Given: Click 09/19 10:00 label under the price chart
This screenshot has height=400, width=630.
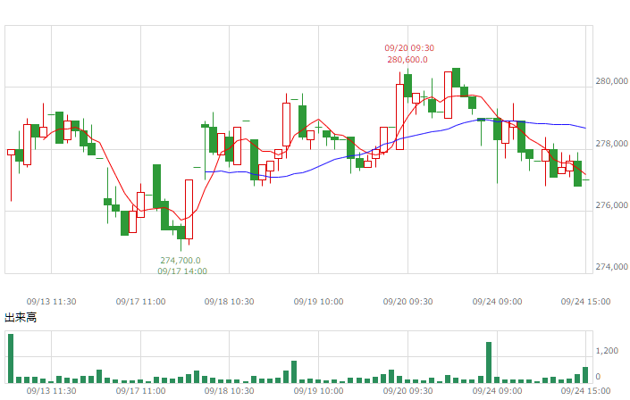Looking at the screenshot, I should [x=319, y=302].
